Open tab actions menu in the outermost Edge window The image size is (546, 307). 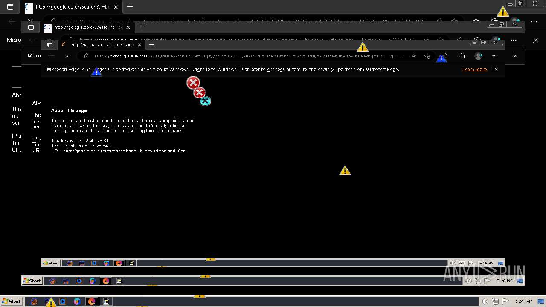10,7
